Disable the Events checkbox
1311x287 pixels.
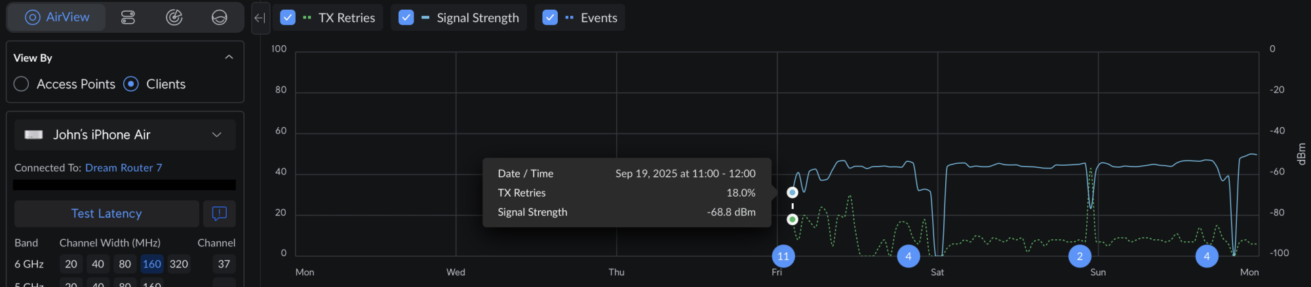coord(550,18)
